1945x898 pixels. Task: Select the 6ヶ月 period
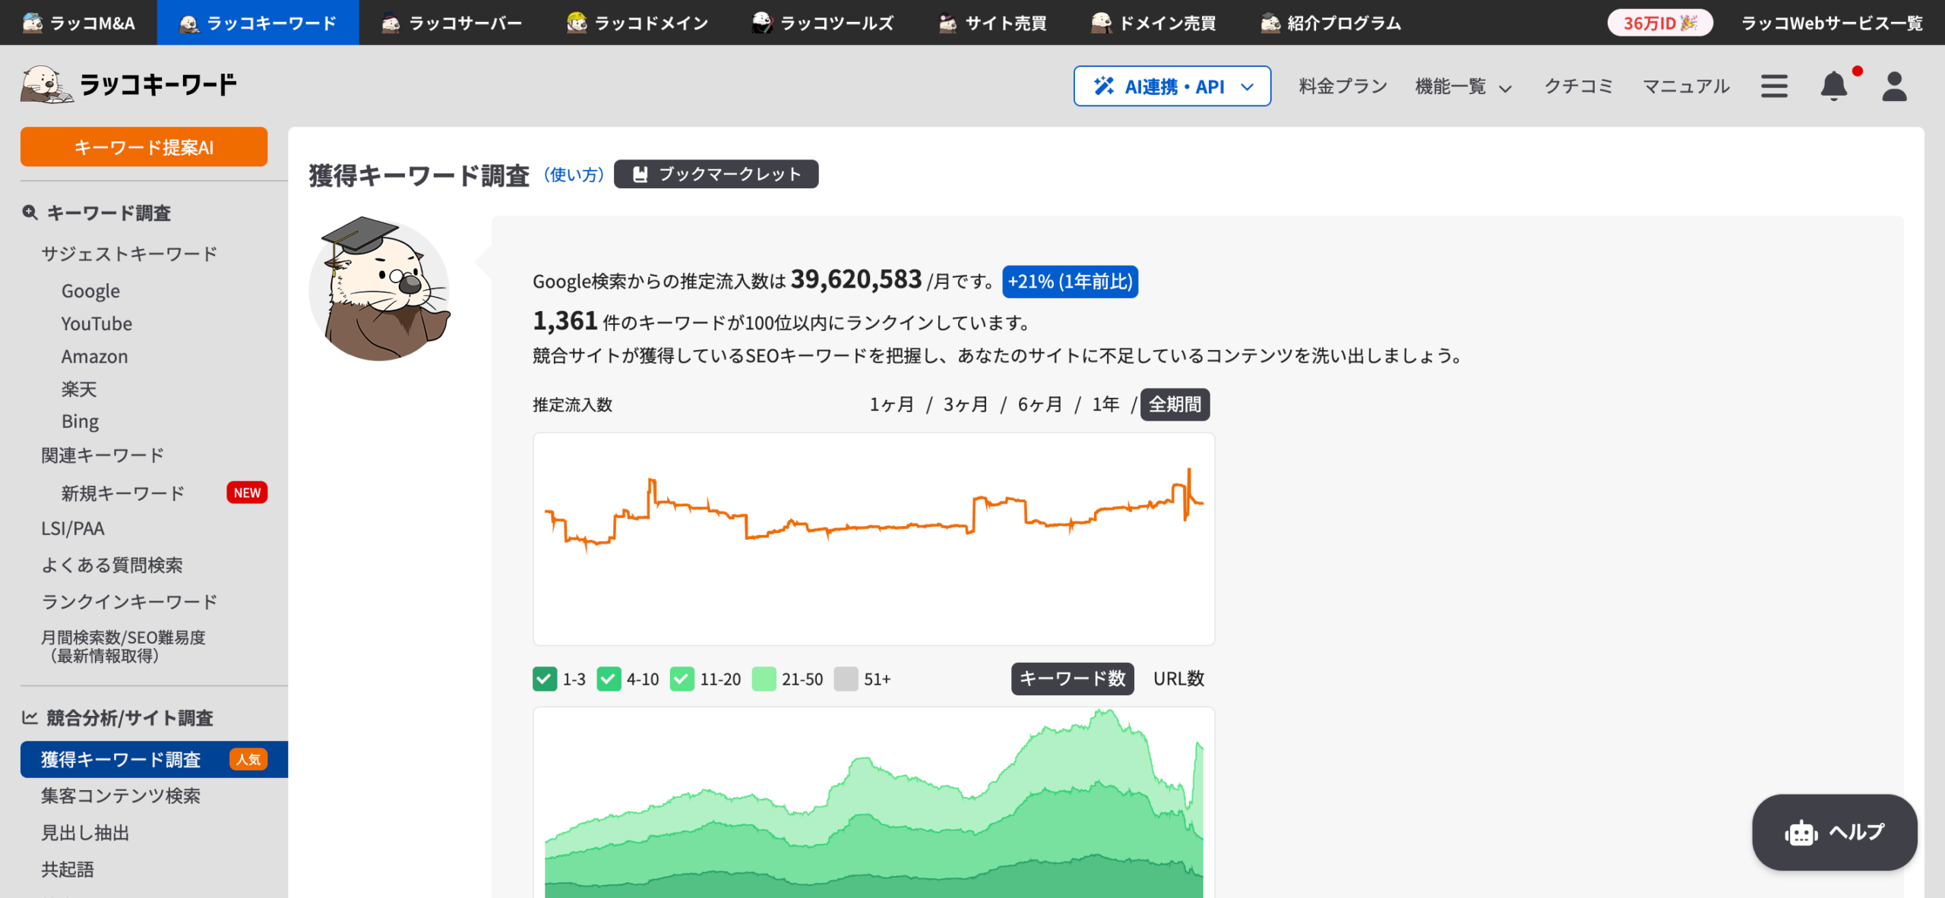point(1040,405)
